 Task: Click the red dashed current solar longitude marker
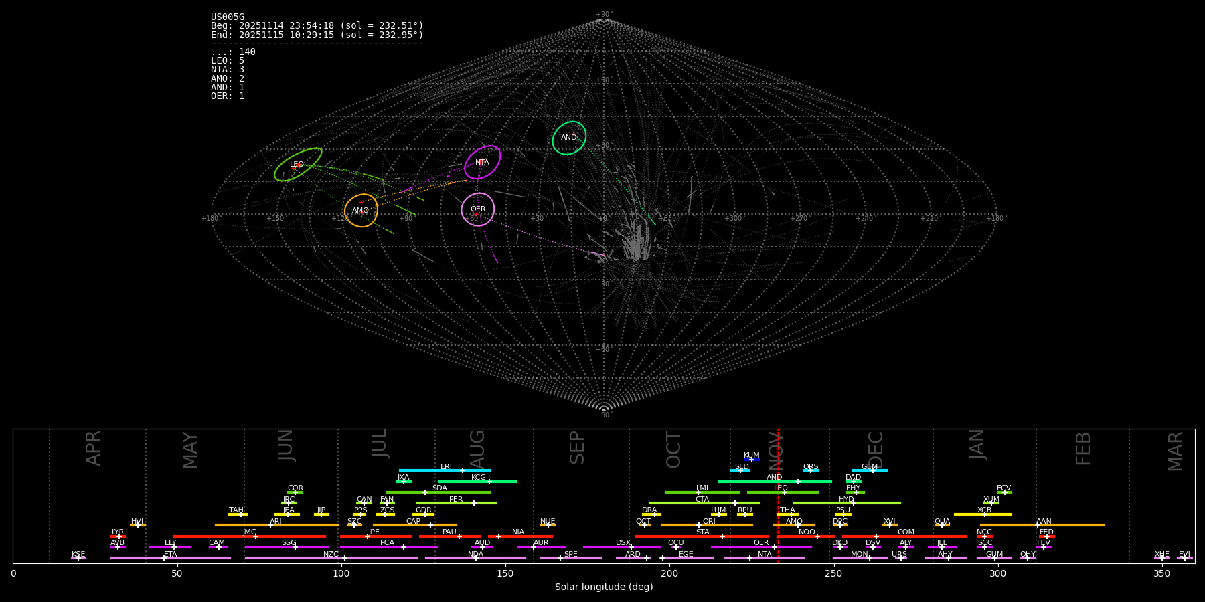click(x=777, y=496)
